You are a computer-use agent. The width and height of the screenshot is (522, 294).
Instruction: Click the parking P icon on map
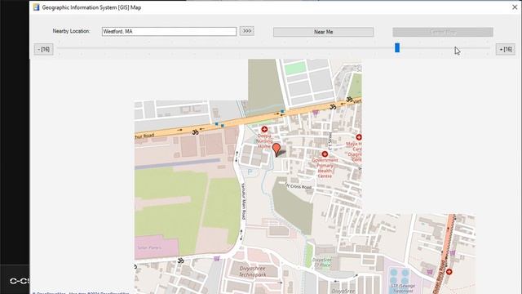click(x=250, y=172)
